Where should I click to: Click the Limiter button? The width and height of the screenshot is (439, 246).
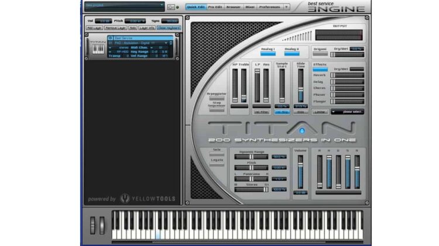point(320,112)
